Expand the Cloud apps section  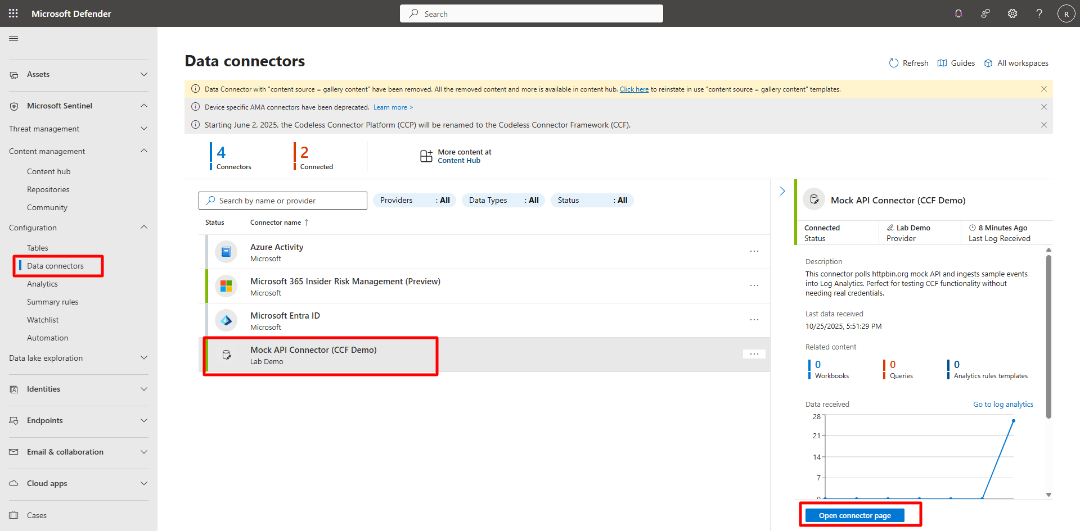(144, 483)
